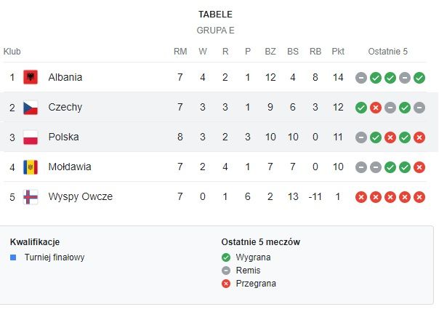Click the Wyspy Owcze flag icon
This screenshot has width=439, height=312.
click(31, 196)
